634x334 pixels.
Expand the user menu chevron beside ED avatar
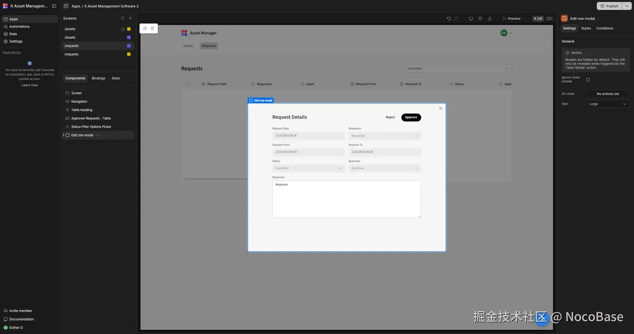(x=510, y=33)
